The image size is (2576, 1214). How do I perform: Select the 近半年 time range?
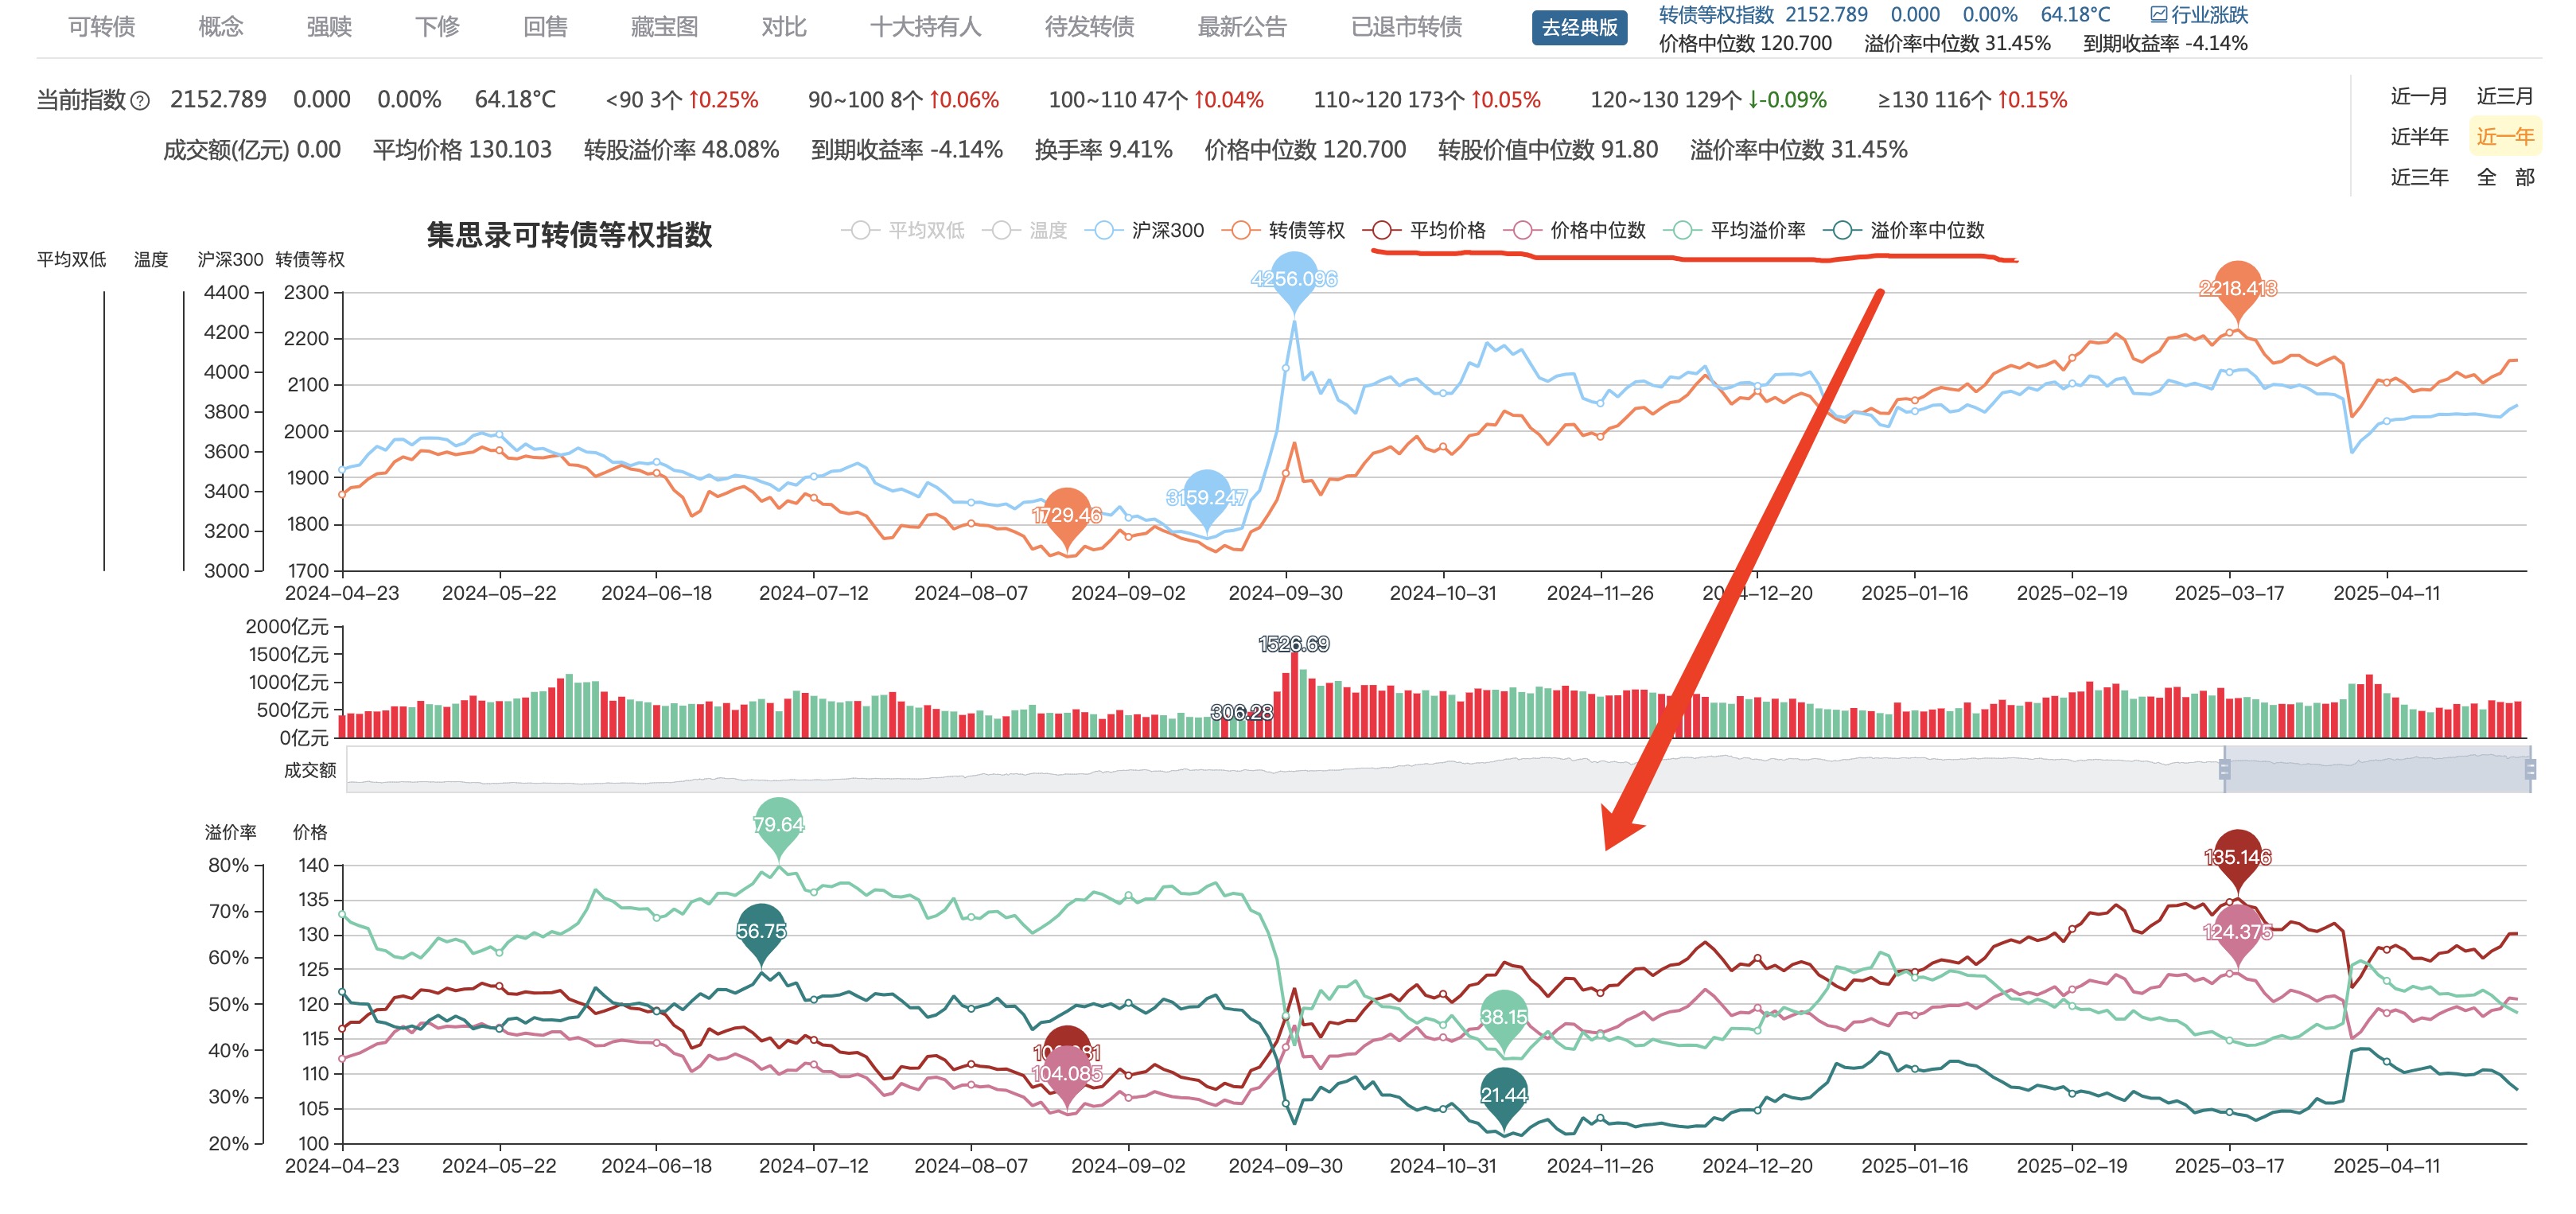coord(2419,137)
